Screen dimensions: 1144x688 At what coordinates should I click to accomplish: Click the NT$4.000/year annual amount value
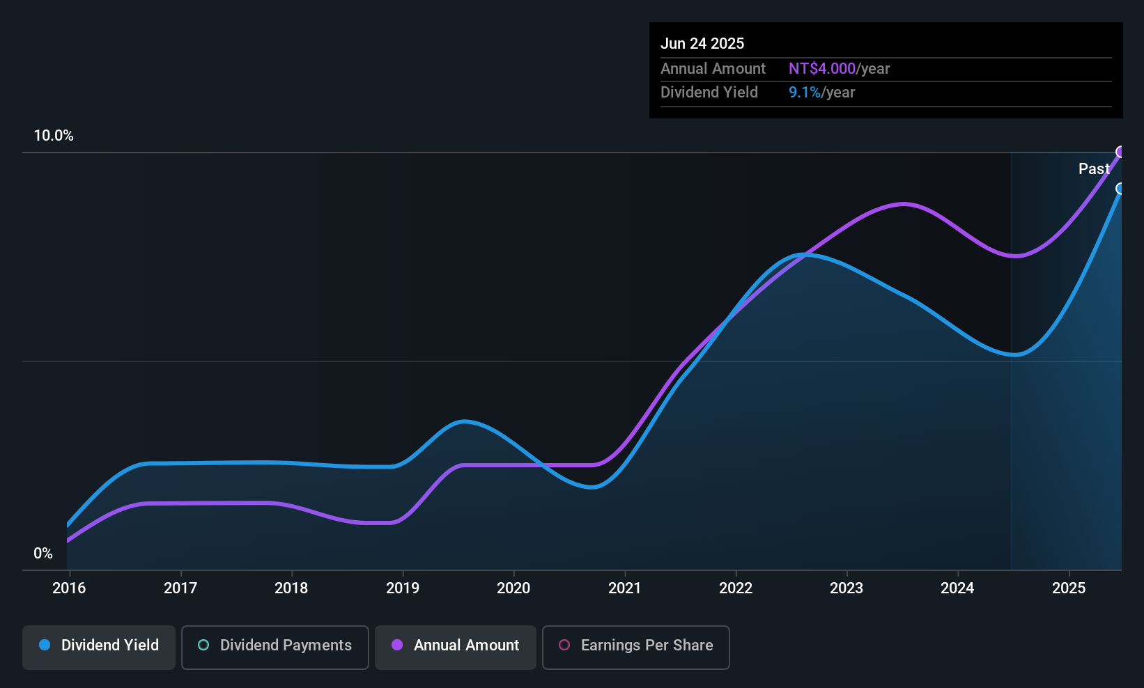840,69
